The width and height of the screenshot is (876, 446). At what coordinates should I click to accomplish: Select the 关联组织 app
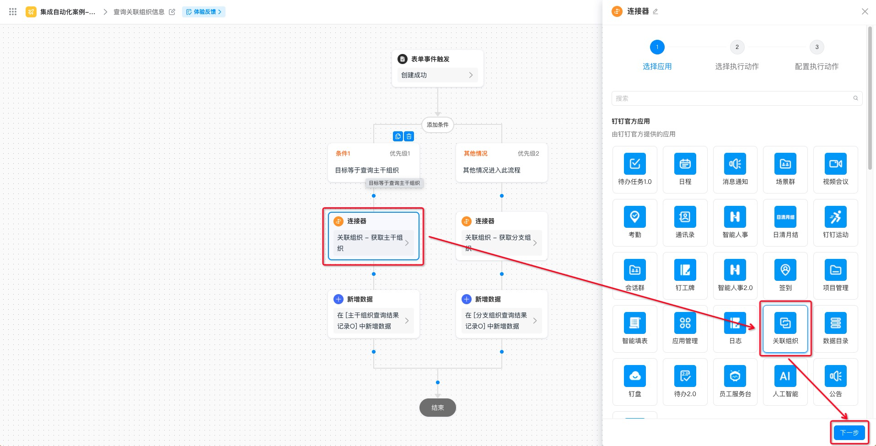tap(785, 329)
